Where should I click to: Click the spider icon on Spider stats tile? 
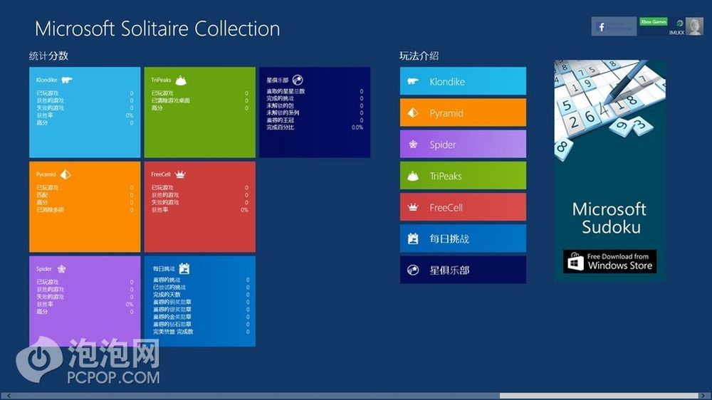61,269
